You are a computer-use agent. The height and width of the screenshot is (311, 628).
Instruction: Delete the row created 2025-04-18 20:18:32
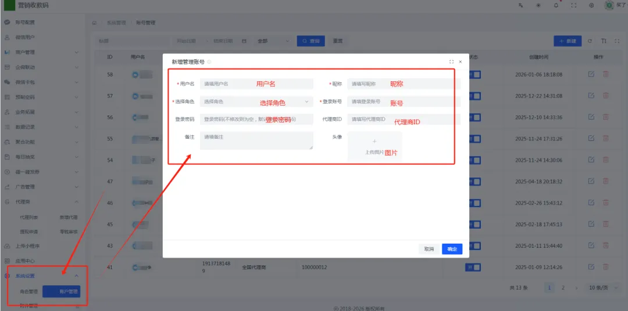605,181
